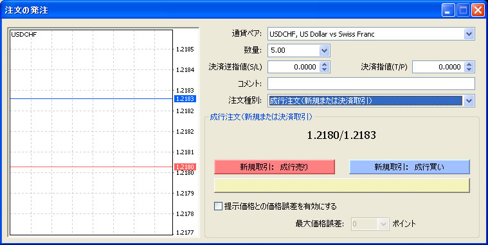Image resolution: width=488 pixels, height=245 pixels.
Task: Click the 決済逆指値(S/L) value field
Action: [x=294, y=67]
